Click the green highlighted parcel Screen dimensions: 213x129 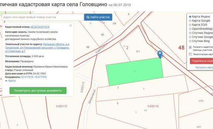(x=134, y=72)
